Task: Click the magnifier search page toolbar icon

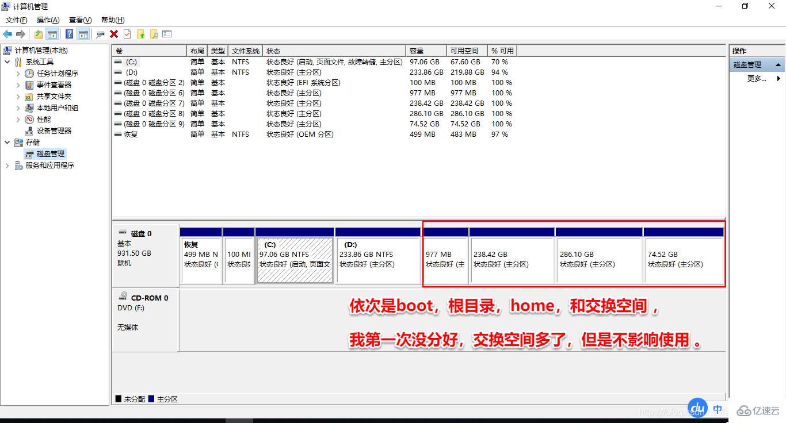Action: pos(154,34)
